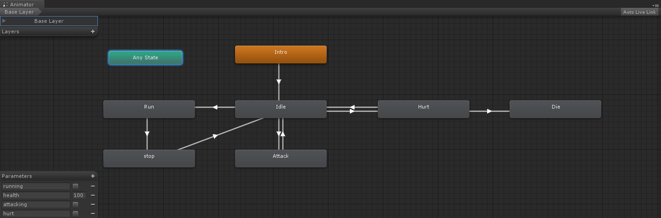The width and height of the screenshot is (661, 218).
Task: Toggle the Auto Live Link button
Action: 639,12
